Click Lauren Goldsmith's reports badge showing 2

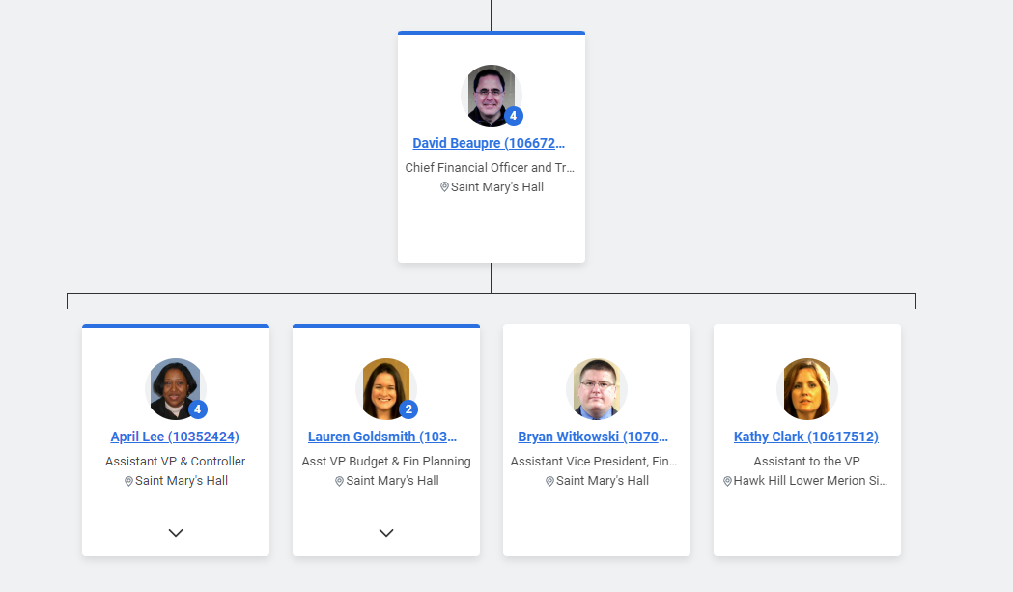point(408,409)
